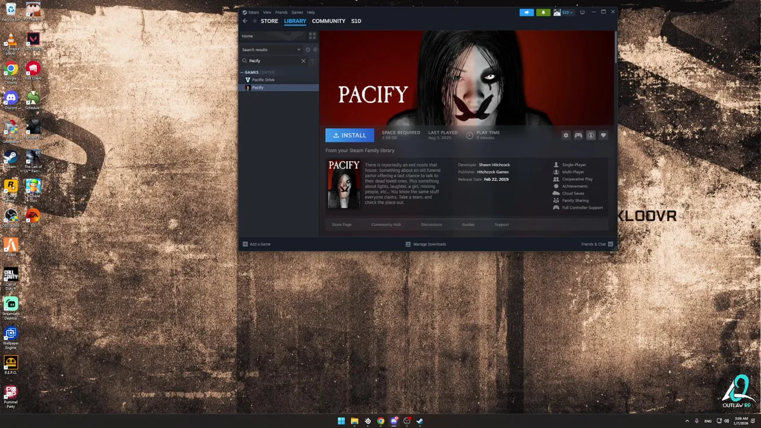Open the advanced filter icon beside search
This screenshot has height=428, width=761.
click(x=313, y=61)
